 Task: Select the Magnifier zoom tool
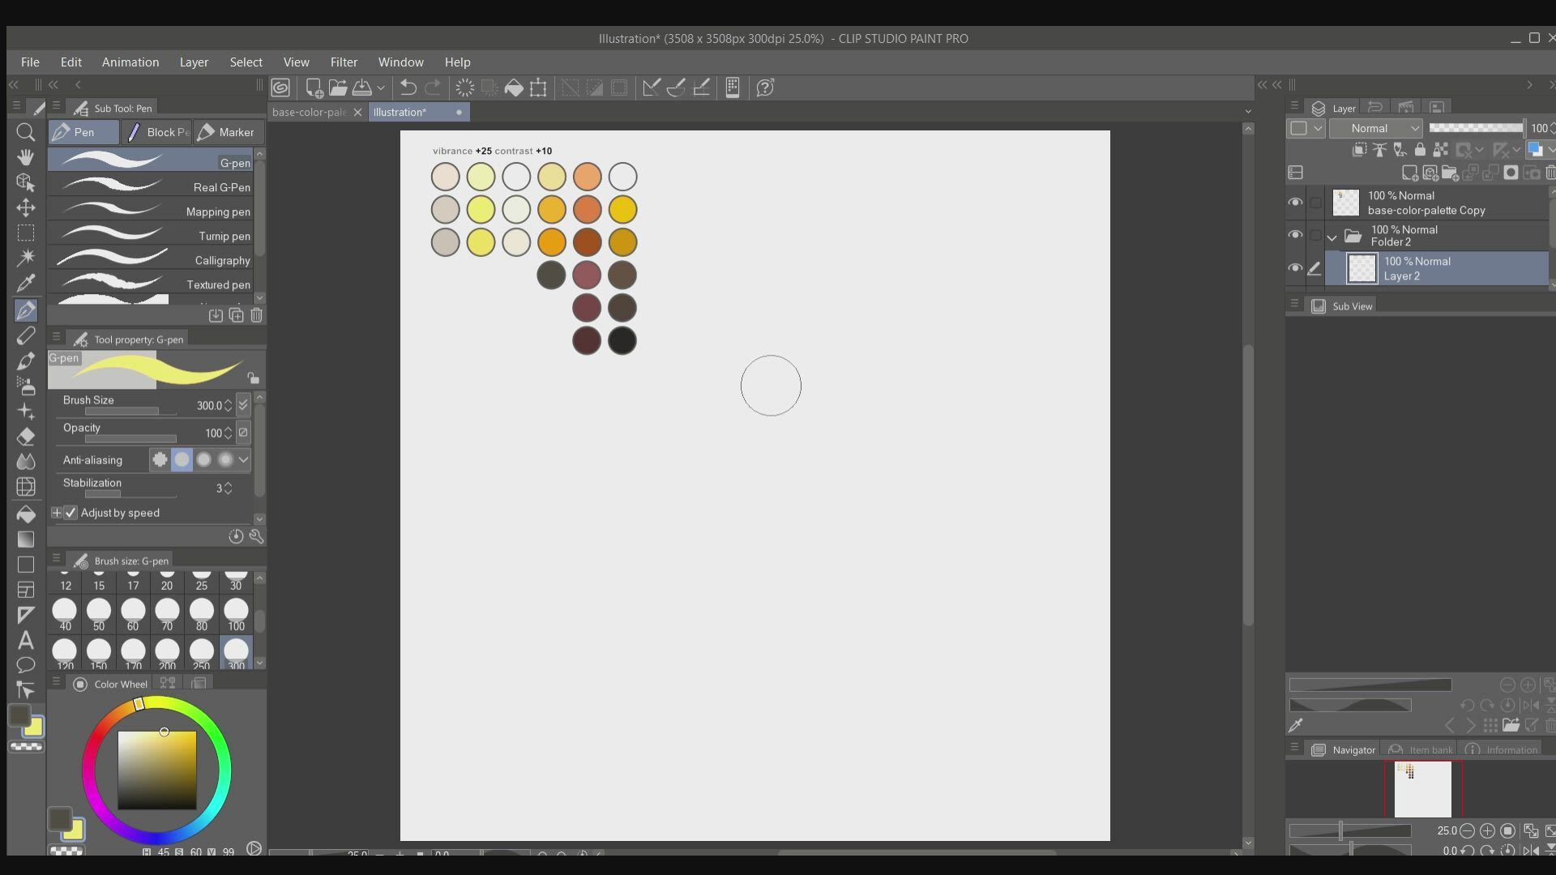25,132
